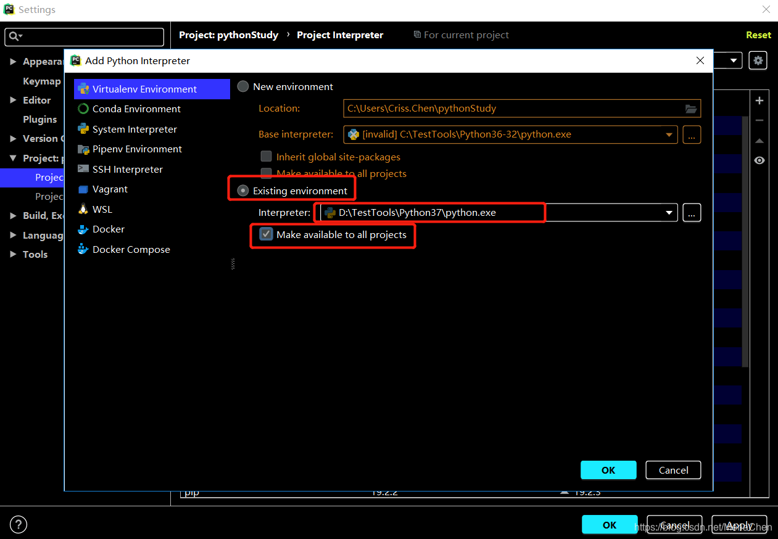Viewport: 778px width, 539px height.
Task: Click the Settings help question mark icon
Action: [x=19, y=525]
